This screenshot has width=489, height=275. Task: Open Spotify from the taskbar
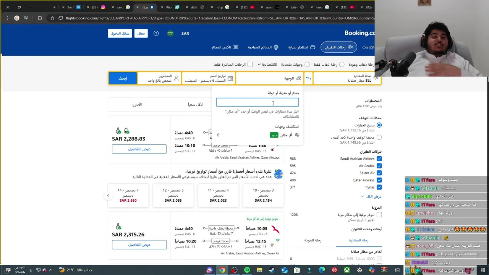pos(247,270)
